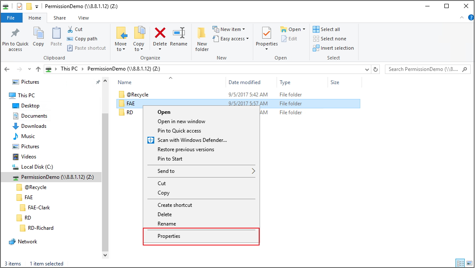Click the Search PermissionDemo box
Viewport: 475px width, 268px height.
[428, 69]
